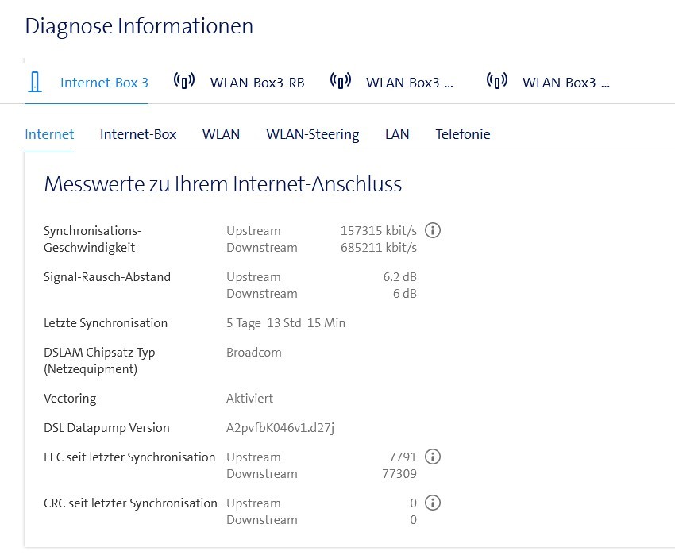
Task: Go to the WLAN-Steering tab
Action: click(312, 134)
